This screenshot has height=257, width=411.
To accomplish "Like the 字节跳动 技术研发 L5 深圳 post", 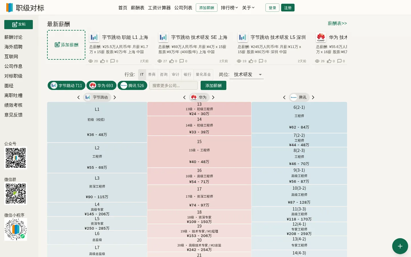I will click(251, 61).
